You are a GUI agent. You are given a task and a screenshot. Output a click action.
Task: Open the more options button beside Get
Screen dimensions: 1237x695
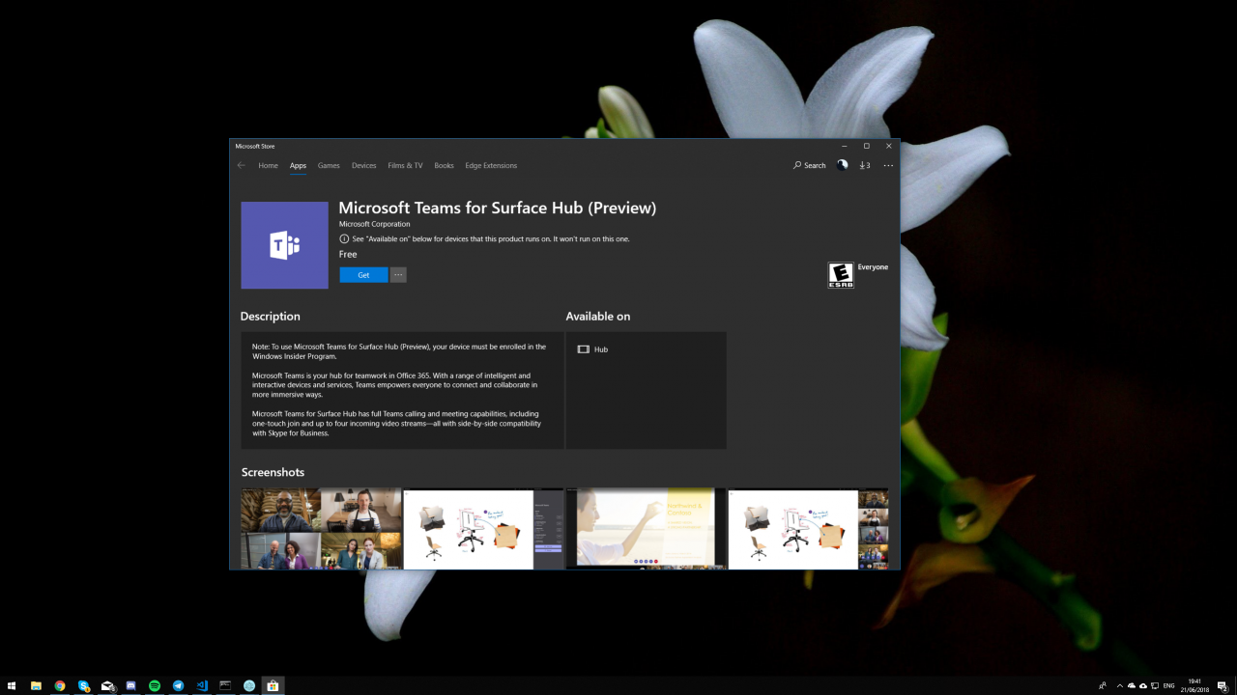[398, 275]
